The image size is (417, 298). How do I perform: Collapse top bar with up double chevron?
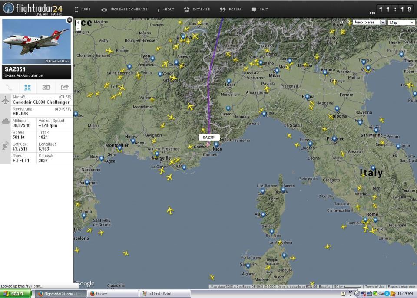click(348, 22)
